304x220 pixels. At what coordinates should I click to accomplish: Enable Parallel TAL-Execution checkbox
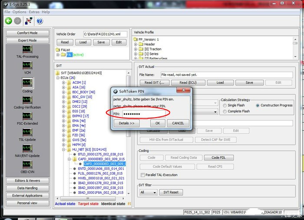coord(142,175)
